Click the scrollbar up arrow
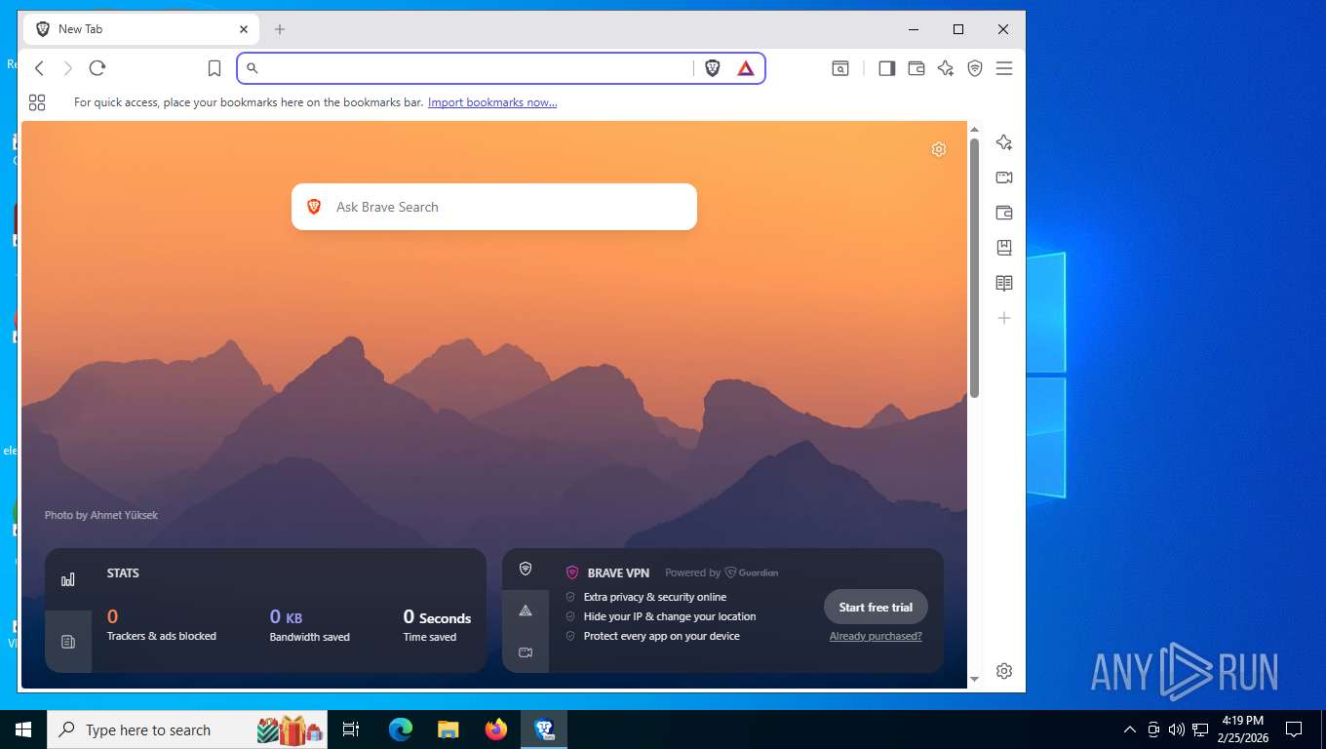Image resolution: width=1326 pixels, height=749 pixels. tap(974, 129)
